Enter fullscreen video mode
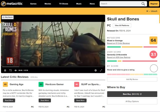 pyautogui.click(x=101, y=70)
